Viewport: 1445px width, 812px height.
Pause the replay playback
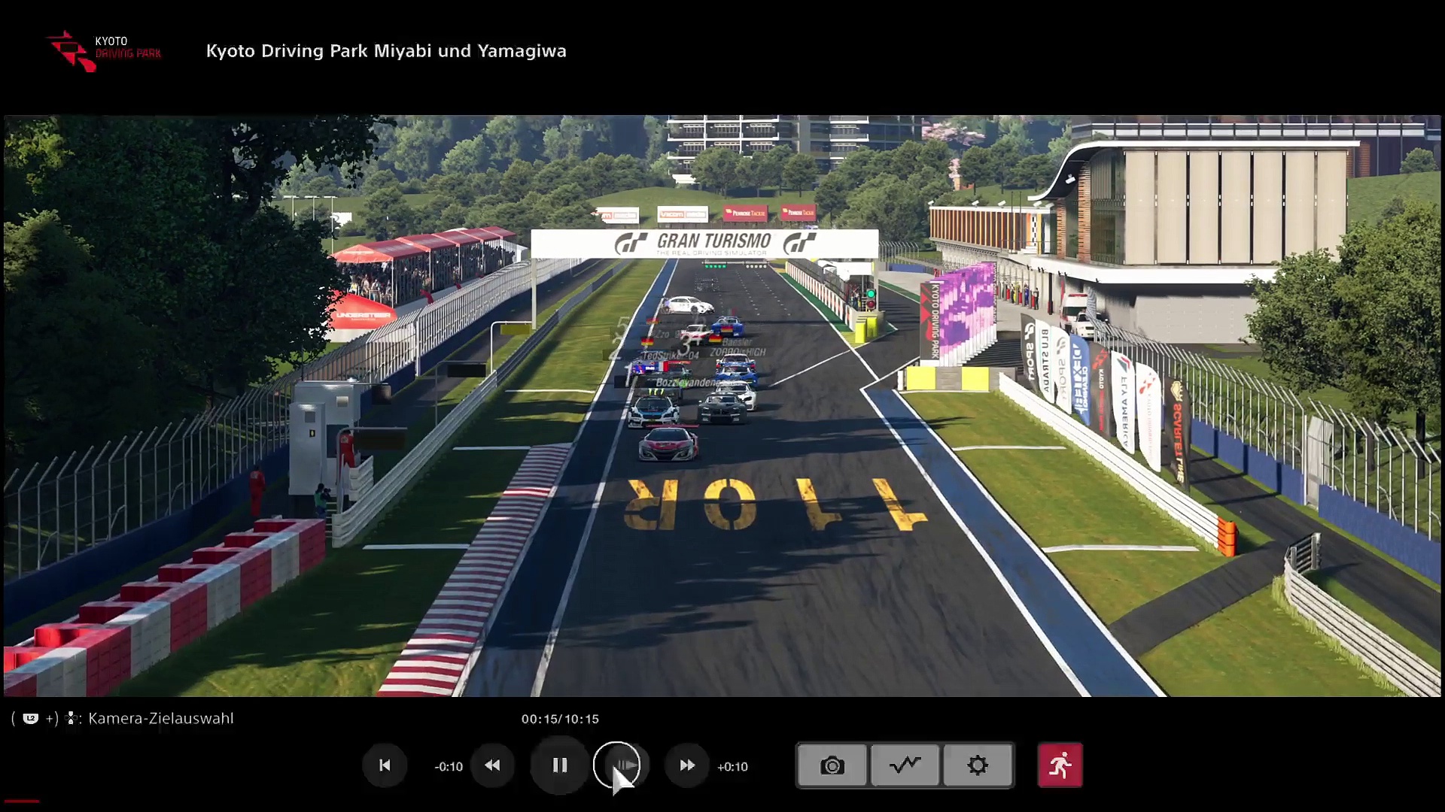tap(559, 765)
